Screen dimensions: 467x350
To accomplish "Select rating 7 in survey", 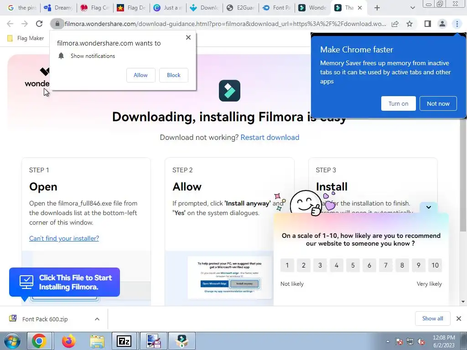I will click(x=386, y=265).
